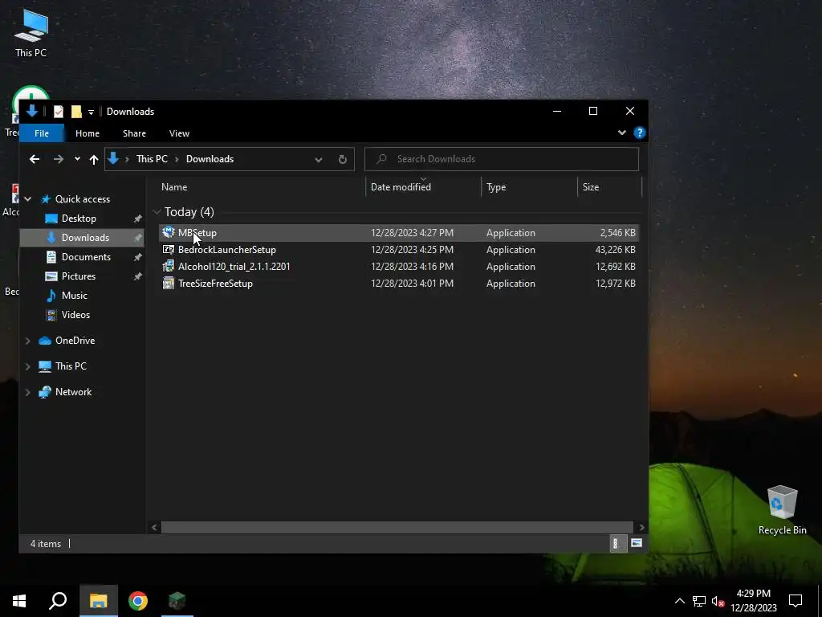
Task: Select This PC desktop icon
Action: coord(31,34)
